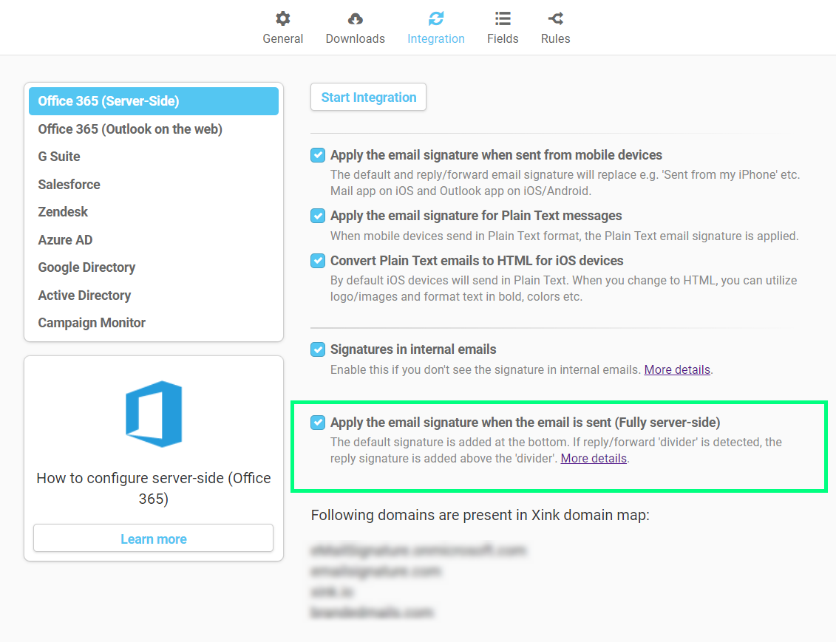Go to the Fields tab label
This screenshot has height=642, width=836.
pos(502,39)
